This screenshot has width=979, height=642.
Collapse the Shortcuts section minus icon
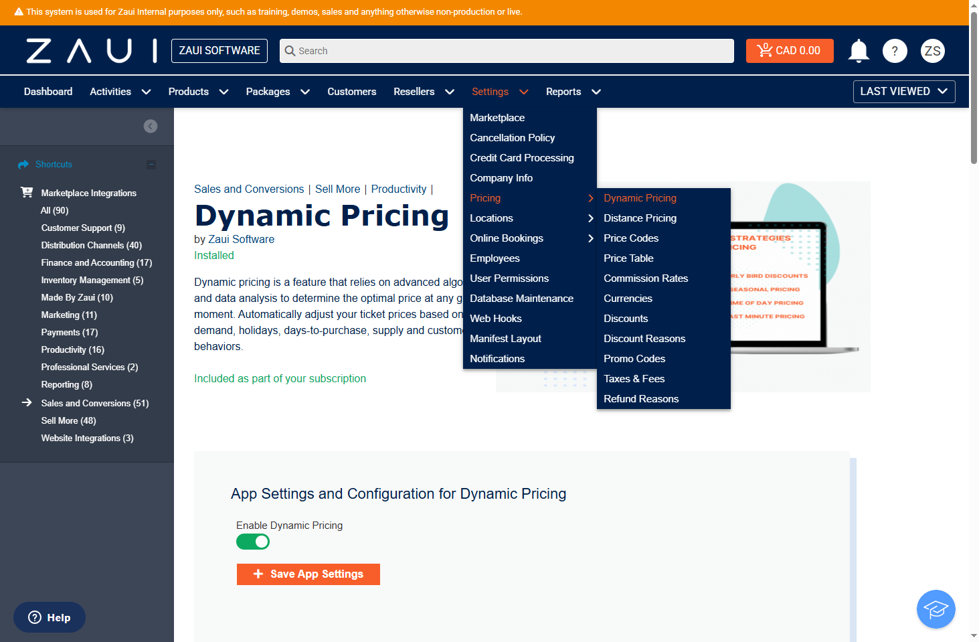tap(151, 165)
